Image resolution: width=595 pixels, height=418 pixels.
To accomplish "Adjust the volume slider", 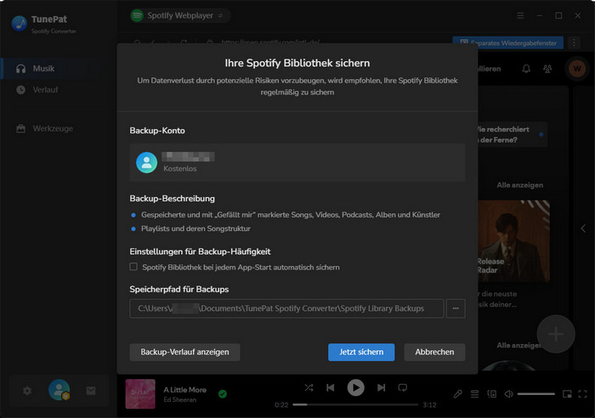I will tap(535, 394).
